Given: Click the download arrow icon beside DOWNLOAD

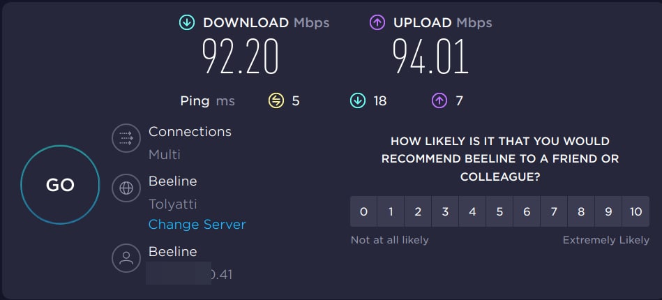Looking at the screenshot, I should coord(186,22).
